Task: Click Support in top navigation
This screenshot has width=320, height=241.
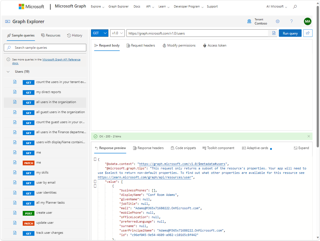Action: click(x=212, y=6)
